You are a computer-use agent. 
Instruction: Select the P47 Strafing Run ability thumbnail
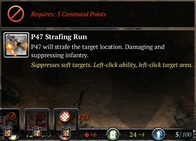coord(16,45)
